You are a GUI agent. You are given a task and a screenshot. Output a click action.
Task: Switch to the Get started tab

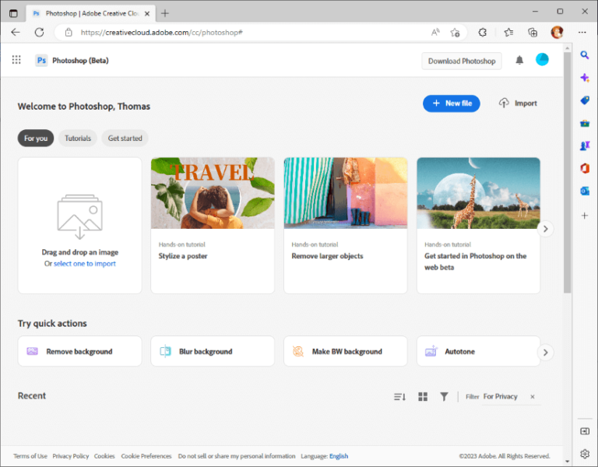[125, 139]
